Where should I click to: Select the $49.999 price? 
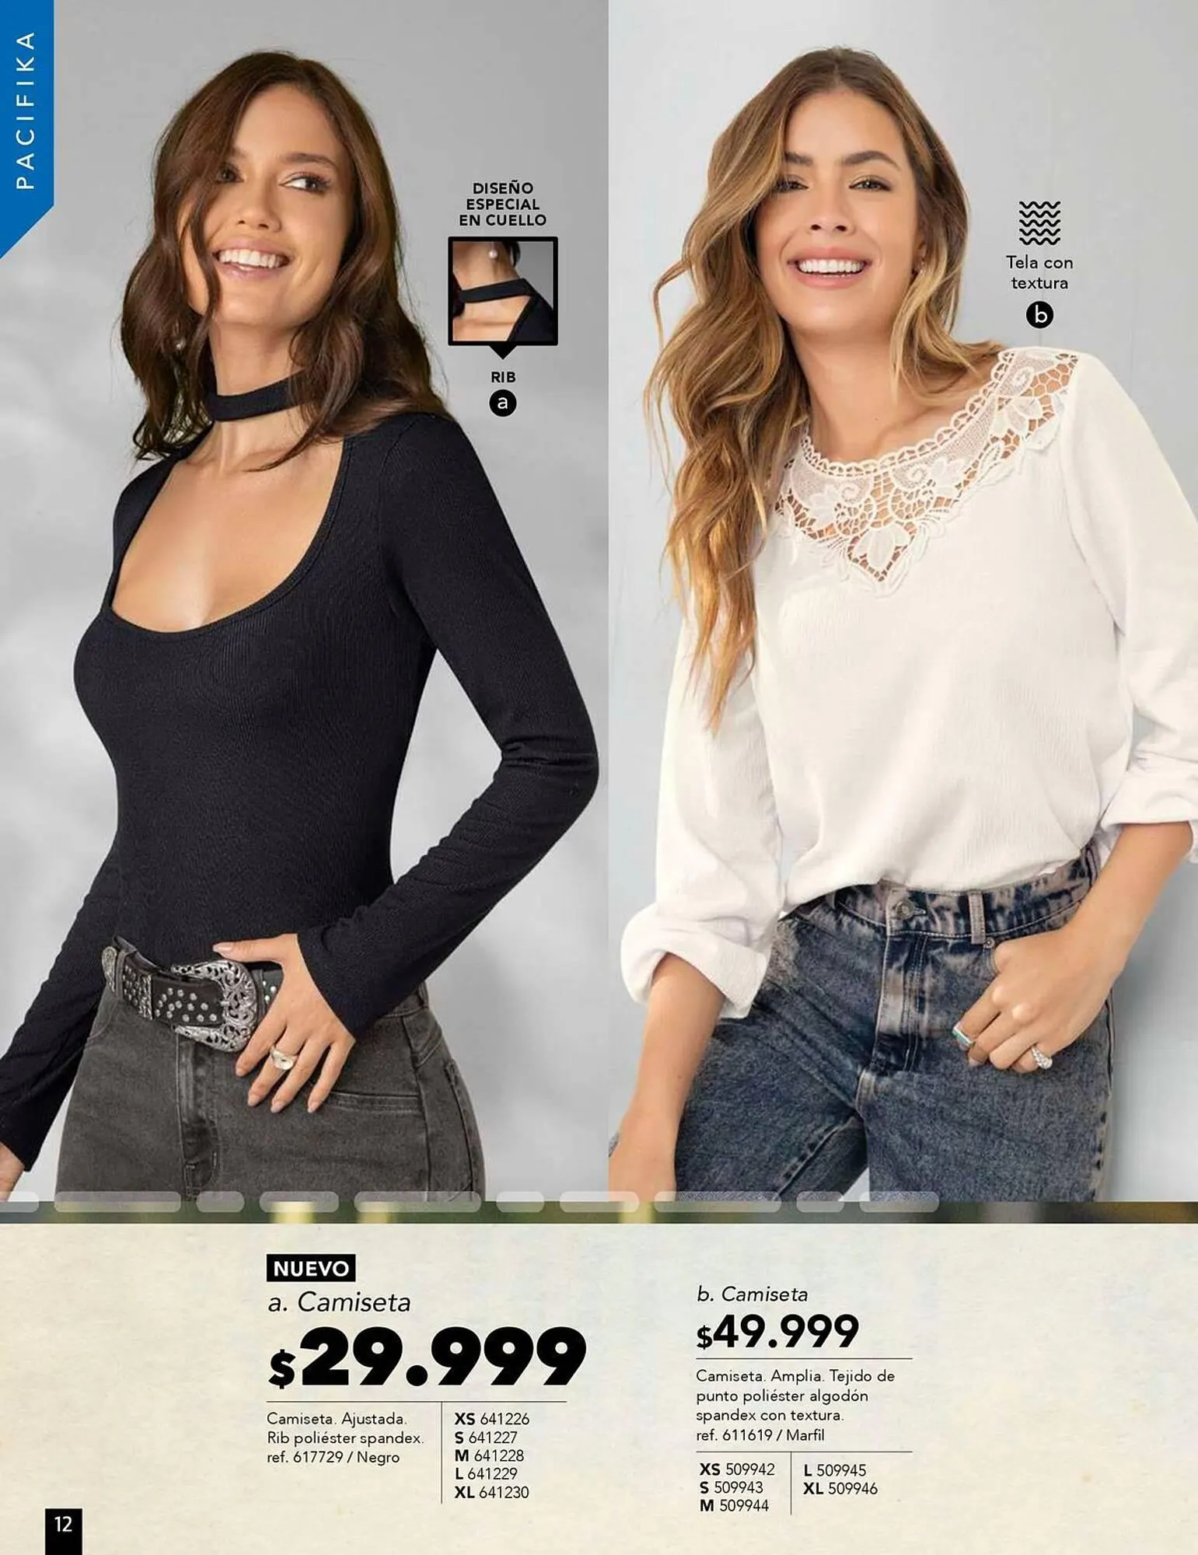pos(777,1332)
